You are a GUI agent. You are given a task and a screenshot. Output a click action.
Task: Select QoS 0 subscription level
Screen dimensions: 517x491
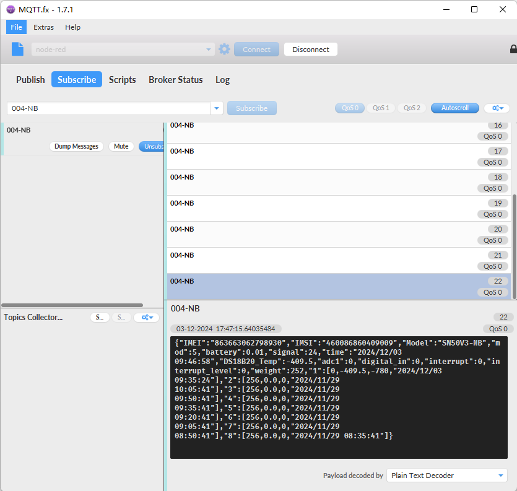click(x=350, y=108)
